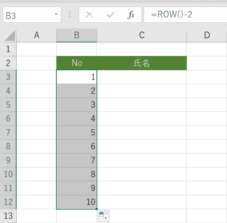227x223 pixels.
Task: Select the row 13 header
Action: pos(8,216)
